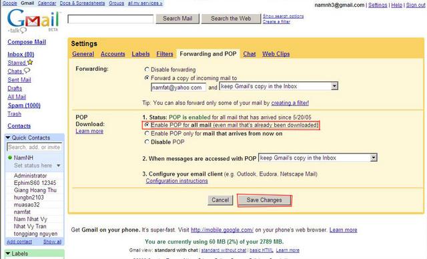Image resolution: width=427 pixels, height=259 pixels.
Task: Click the chat bubble icon beside Chats
Action: [x=27, y=71]
